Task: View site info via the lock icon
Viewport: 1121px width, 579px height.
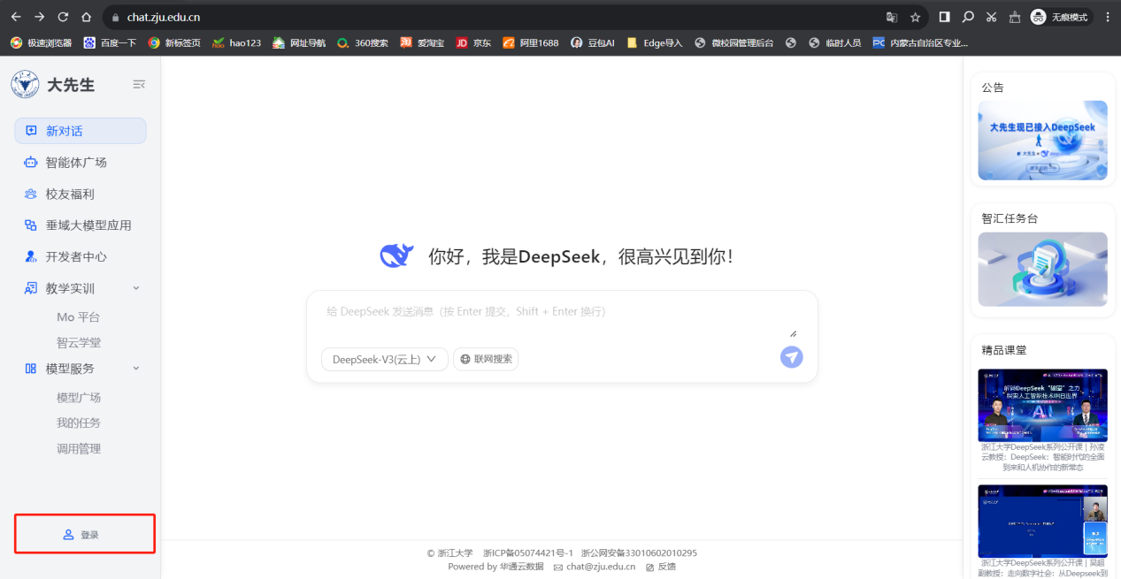Action: coord(115,17)
